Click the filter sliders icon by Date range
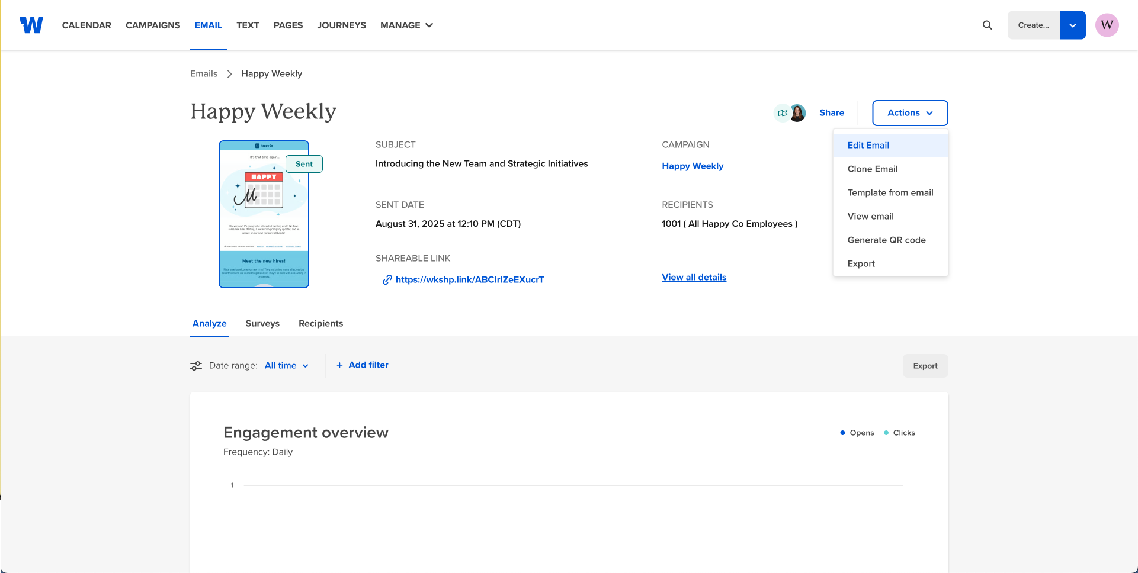 point(196,366)
